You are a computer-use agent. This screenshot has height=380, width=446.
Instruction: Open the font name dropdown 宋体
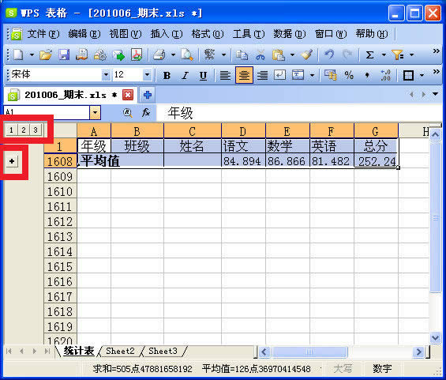[x=106, y=75]
